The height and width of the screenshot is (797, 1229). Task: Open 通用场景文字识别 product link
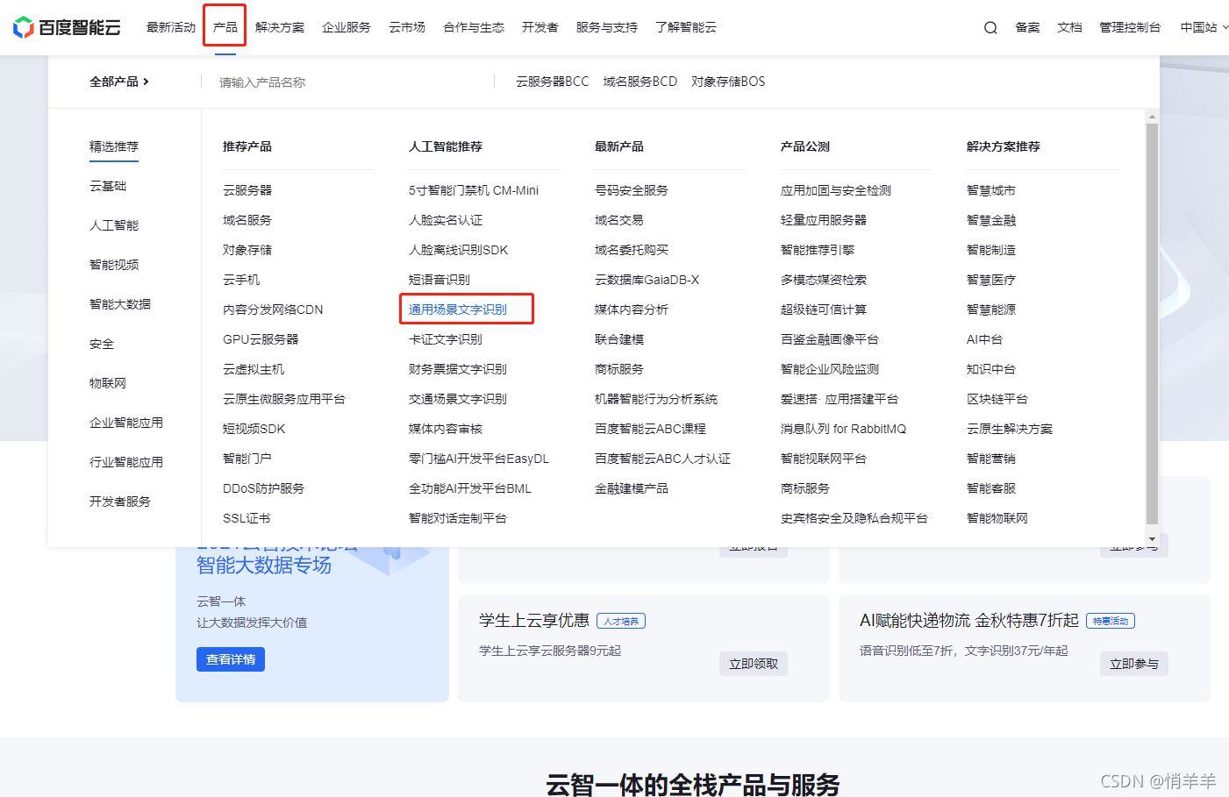pos(458,310)
